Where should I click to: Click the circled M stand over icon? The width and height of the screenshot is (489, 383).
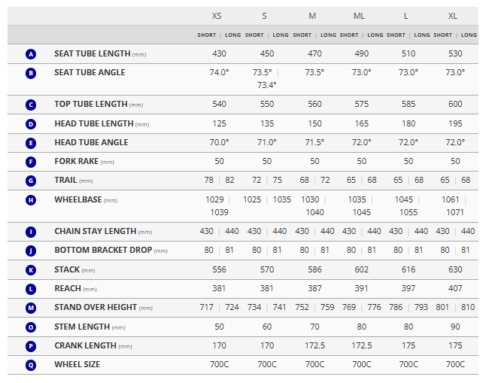coord(31,308)
